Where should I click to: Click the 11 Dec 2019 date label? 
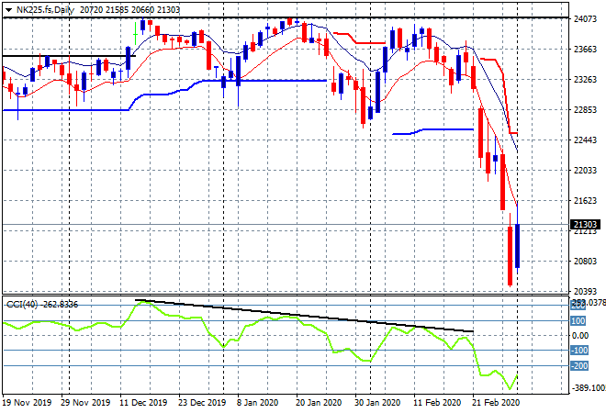click(143, 403)
